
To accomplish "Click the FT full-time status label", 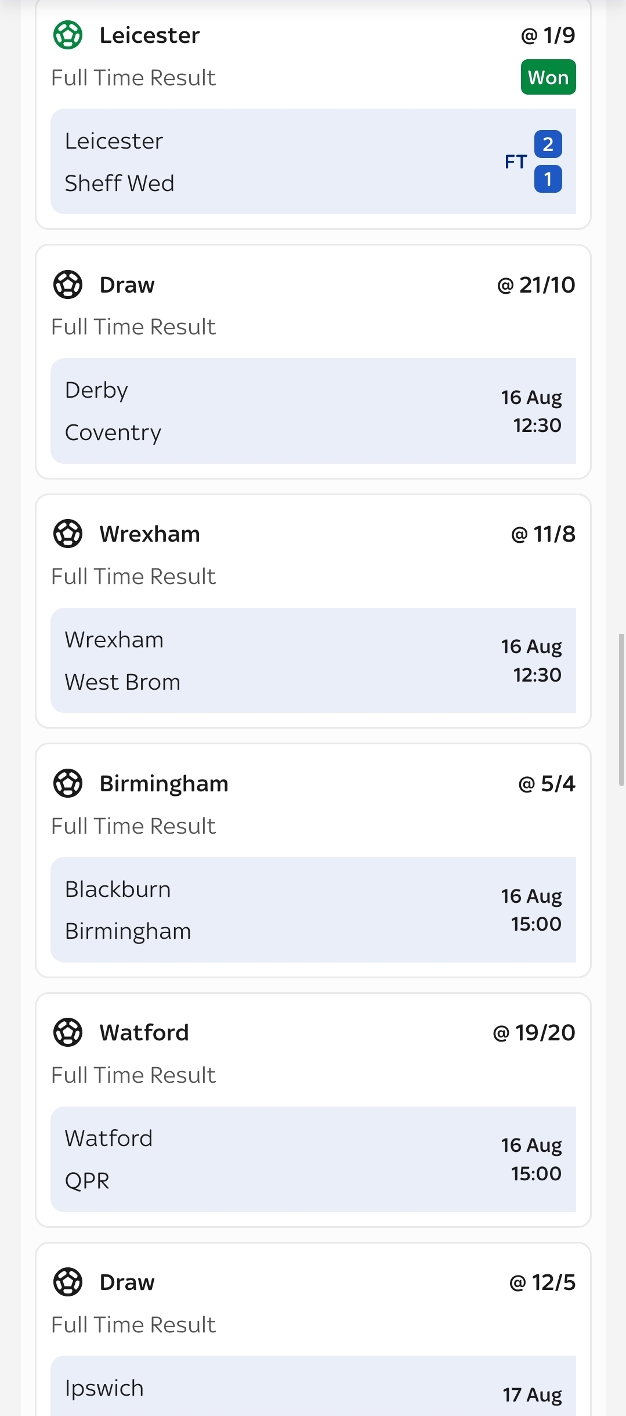I will [x=516, y=161].
